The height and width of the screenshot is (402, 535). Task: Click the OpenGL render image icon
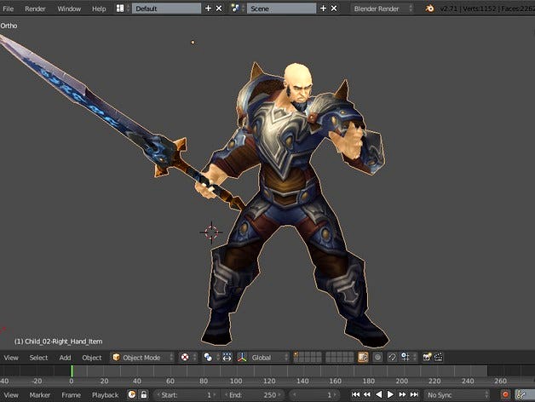coord(427,358)
